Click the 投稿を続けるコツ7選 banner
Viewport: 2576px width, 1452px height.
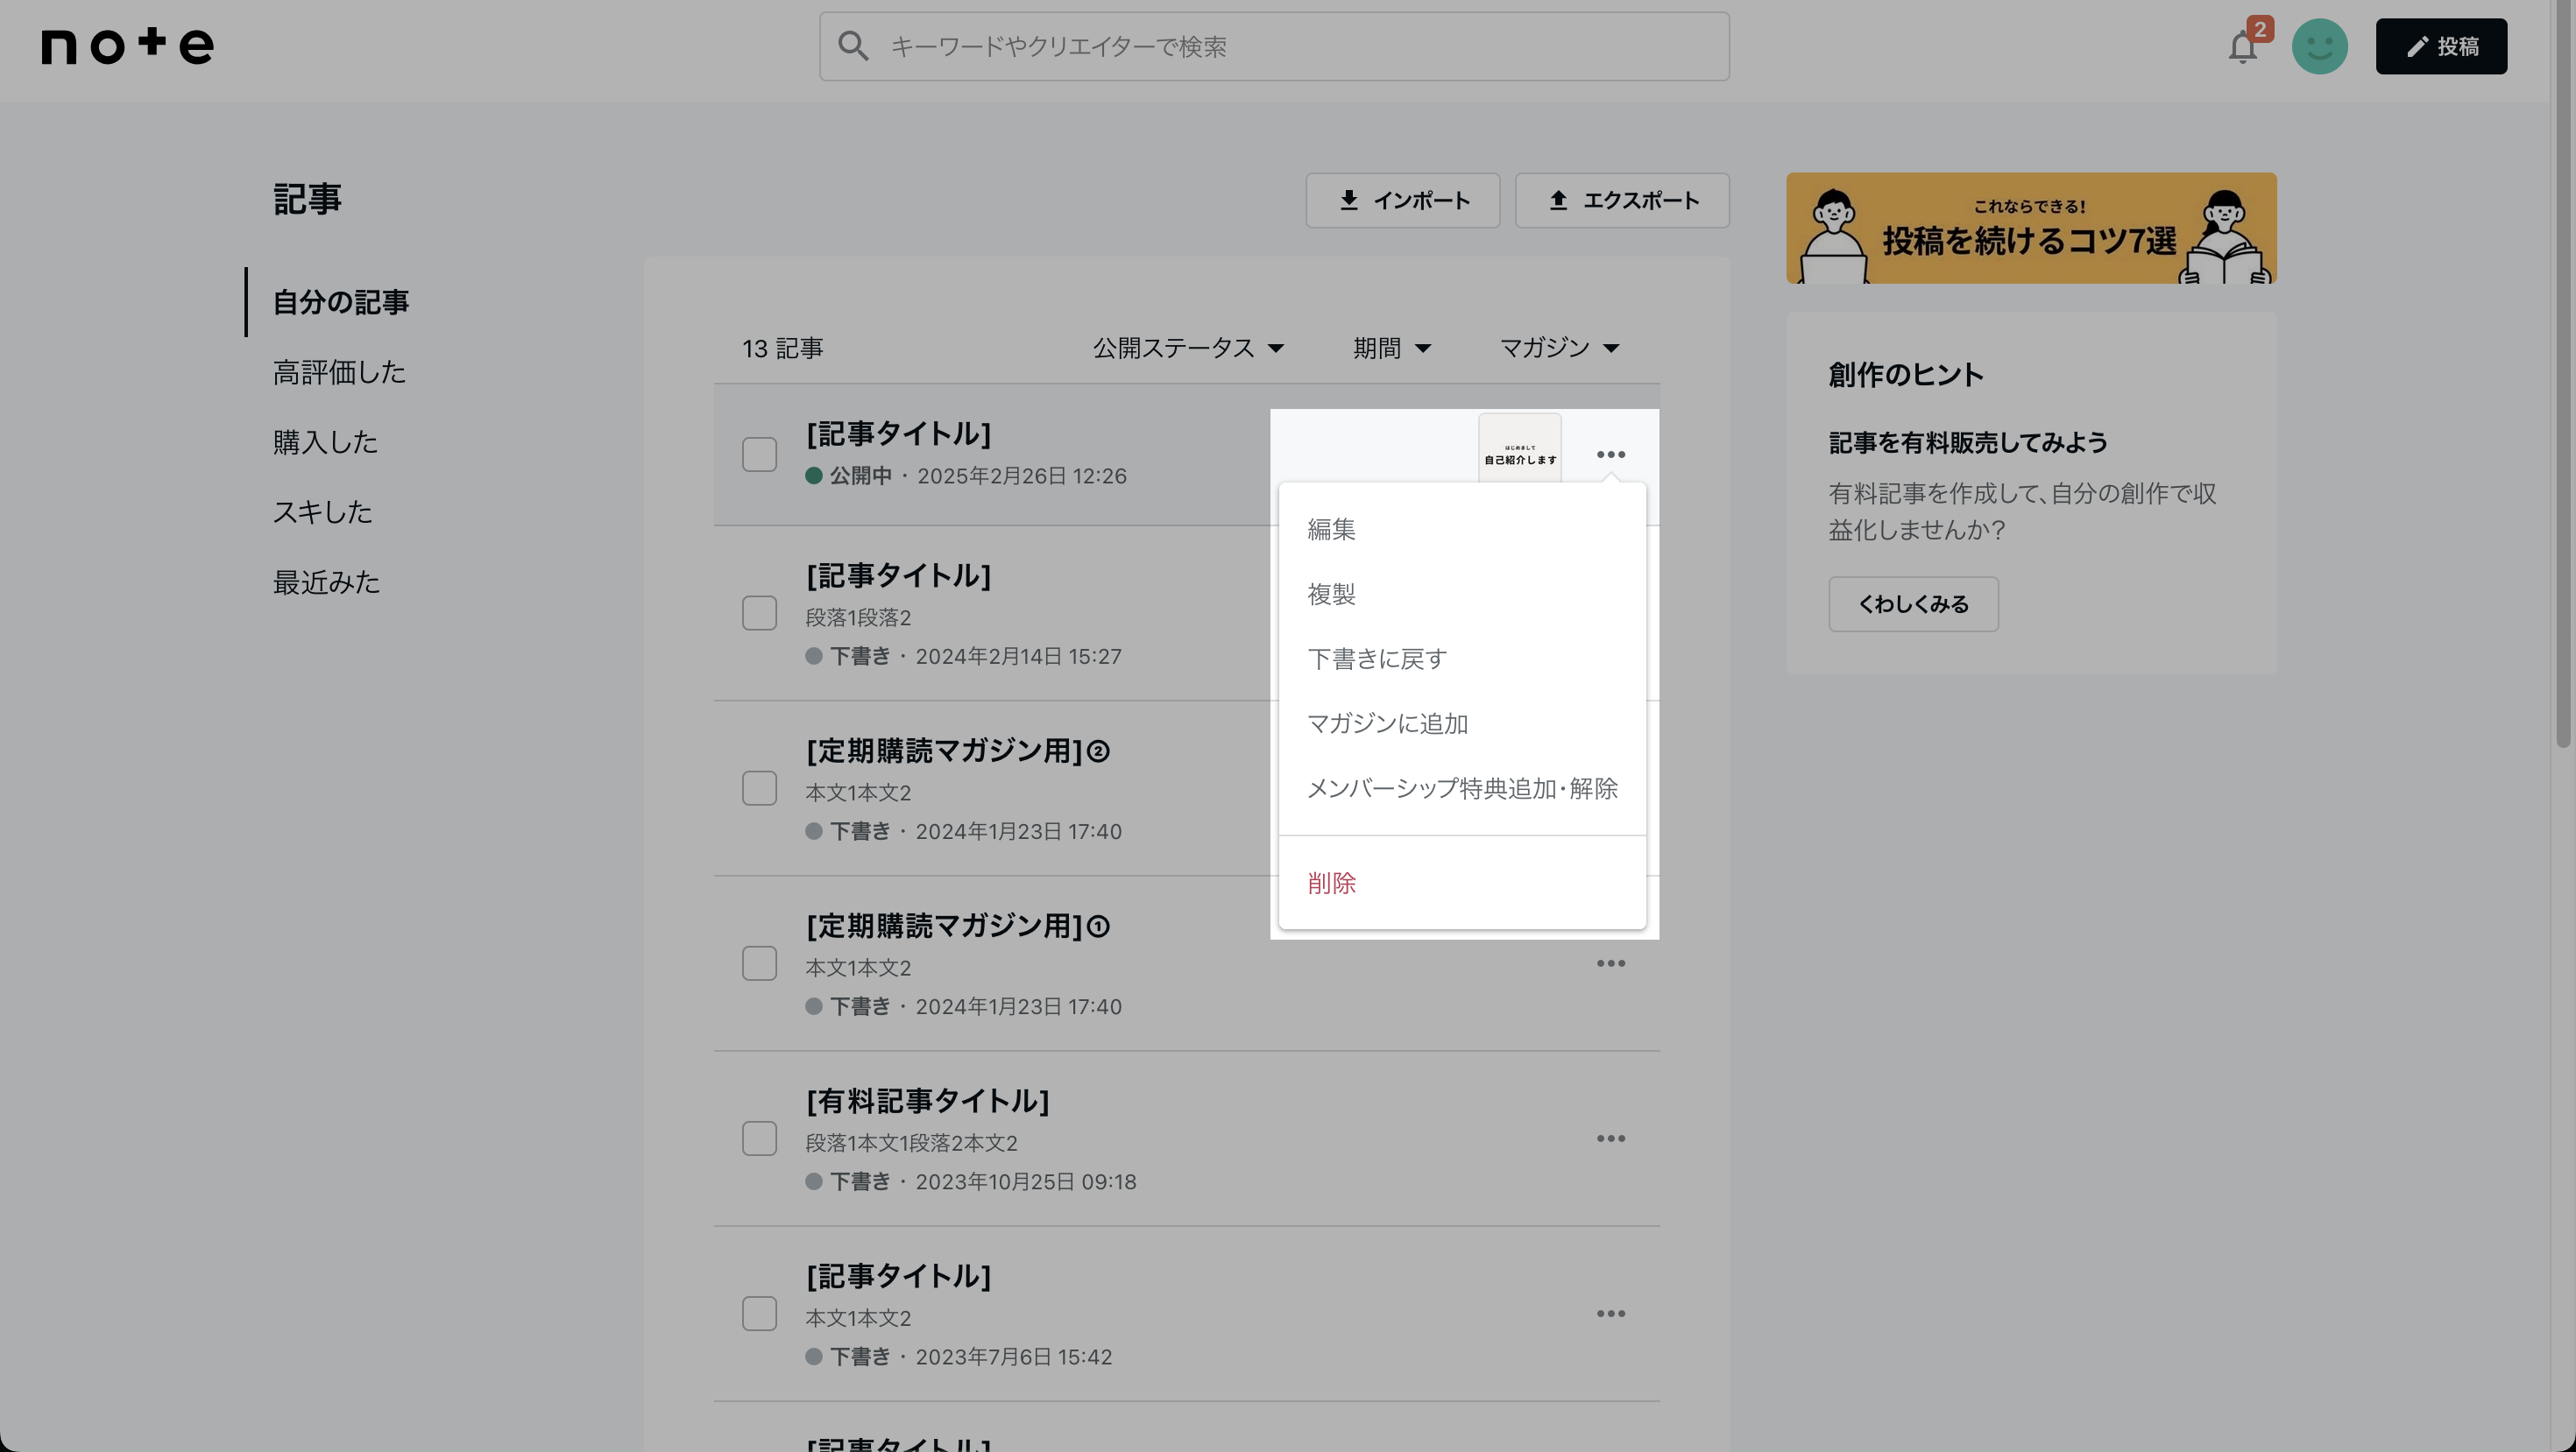pyautogui.click(x=2031, y=228)
